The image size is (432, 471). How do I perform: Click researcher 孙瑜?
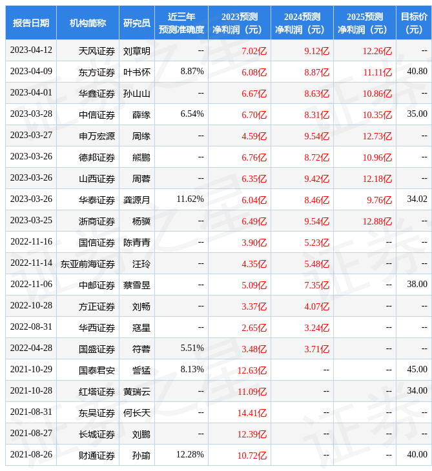coord(141,456)
